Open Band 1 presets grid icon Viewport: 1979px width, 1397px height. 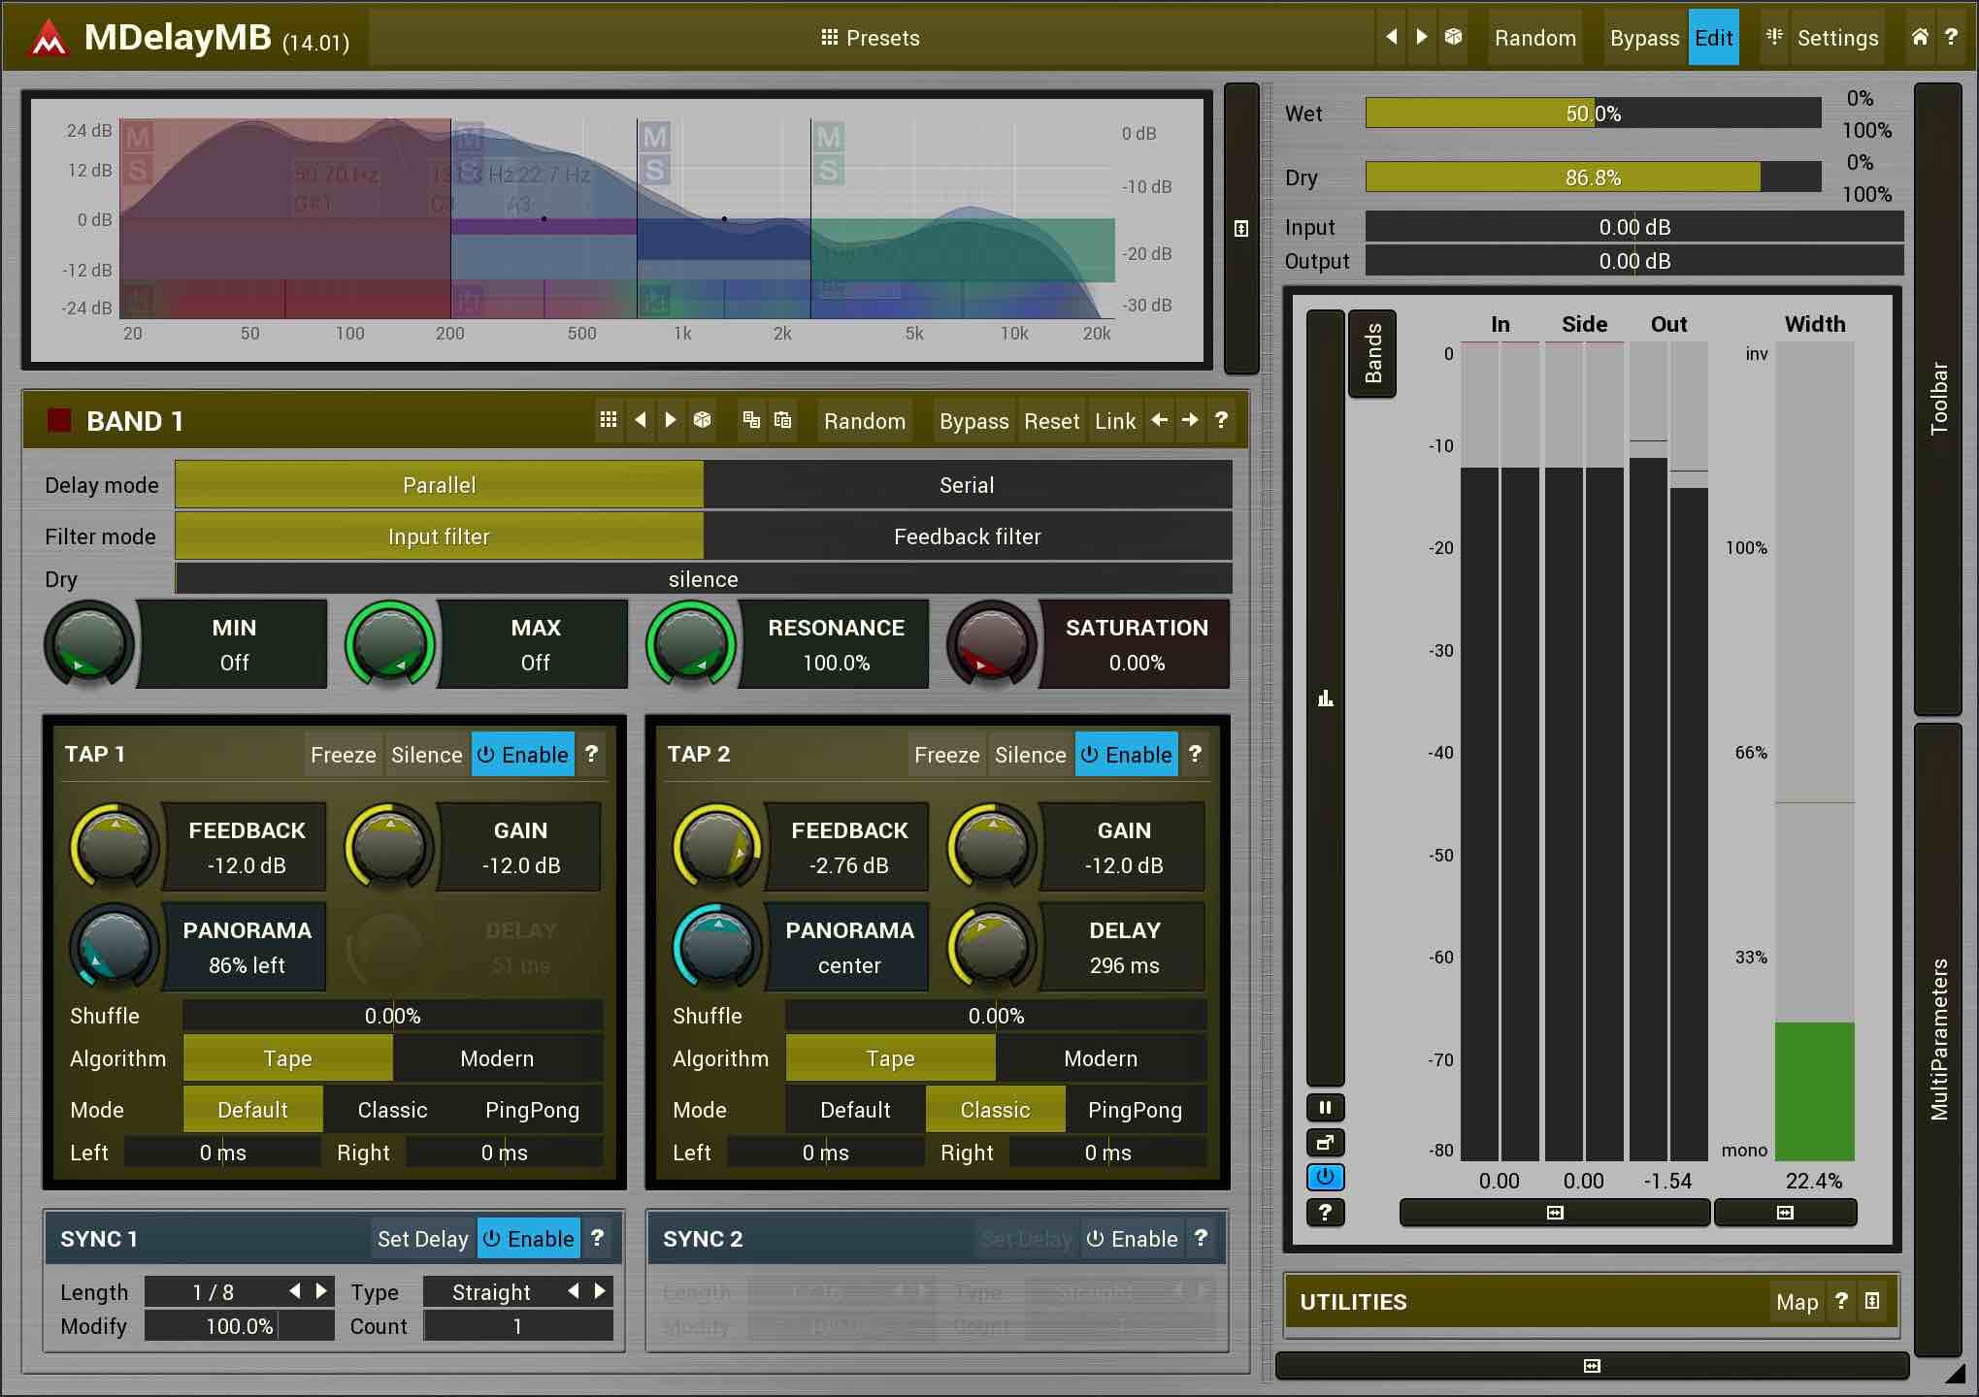[x=609, y=420]
